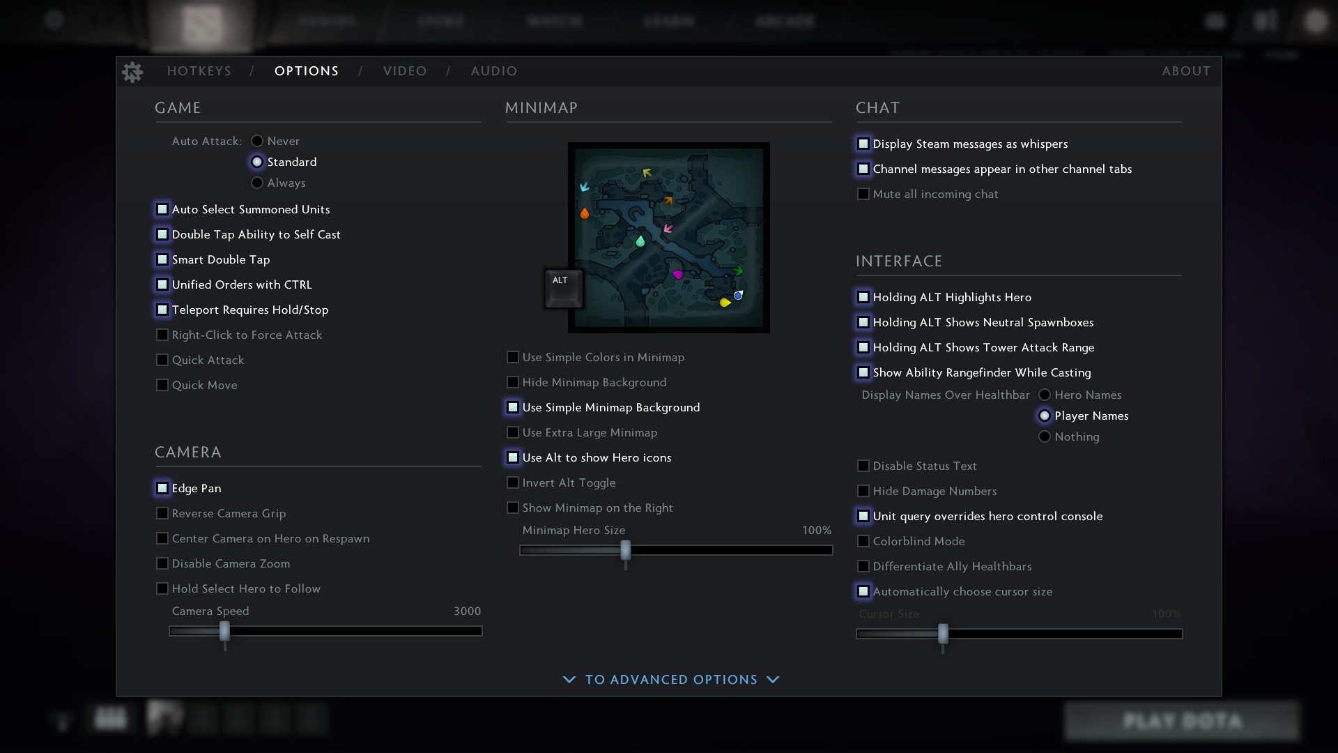Click the HOTKEYS tab icon
1338x753 pixels.
click(199, 71)
